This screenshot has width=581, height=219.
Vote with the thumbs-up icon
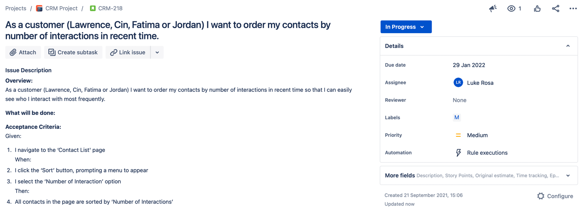click(537, 8)
